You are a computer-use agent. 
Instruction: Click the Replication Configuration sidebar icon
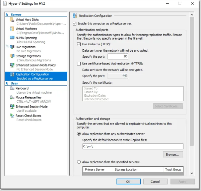pyautogui.click(x=12, y=74)
